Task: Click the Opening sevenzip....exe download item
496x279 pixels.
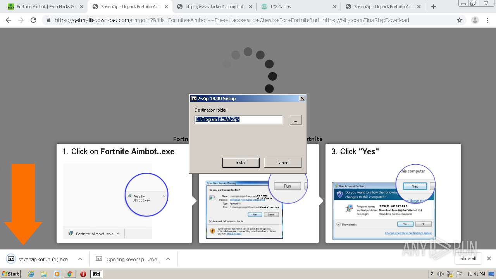Action: [x=128, y=259]
